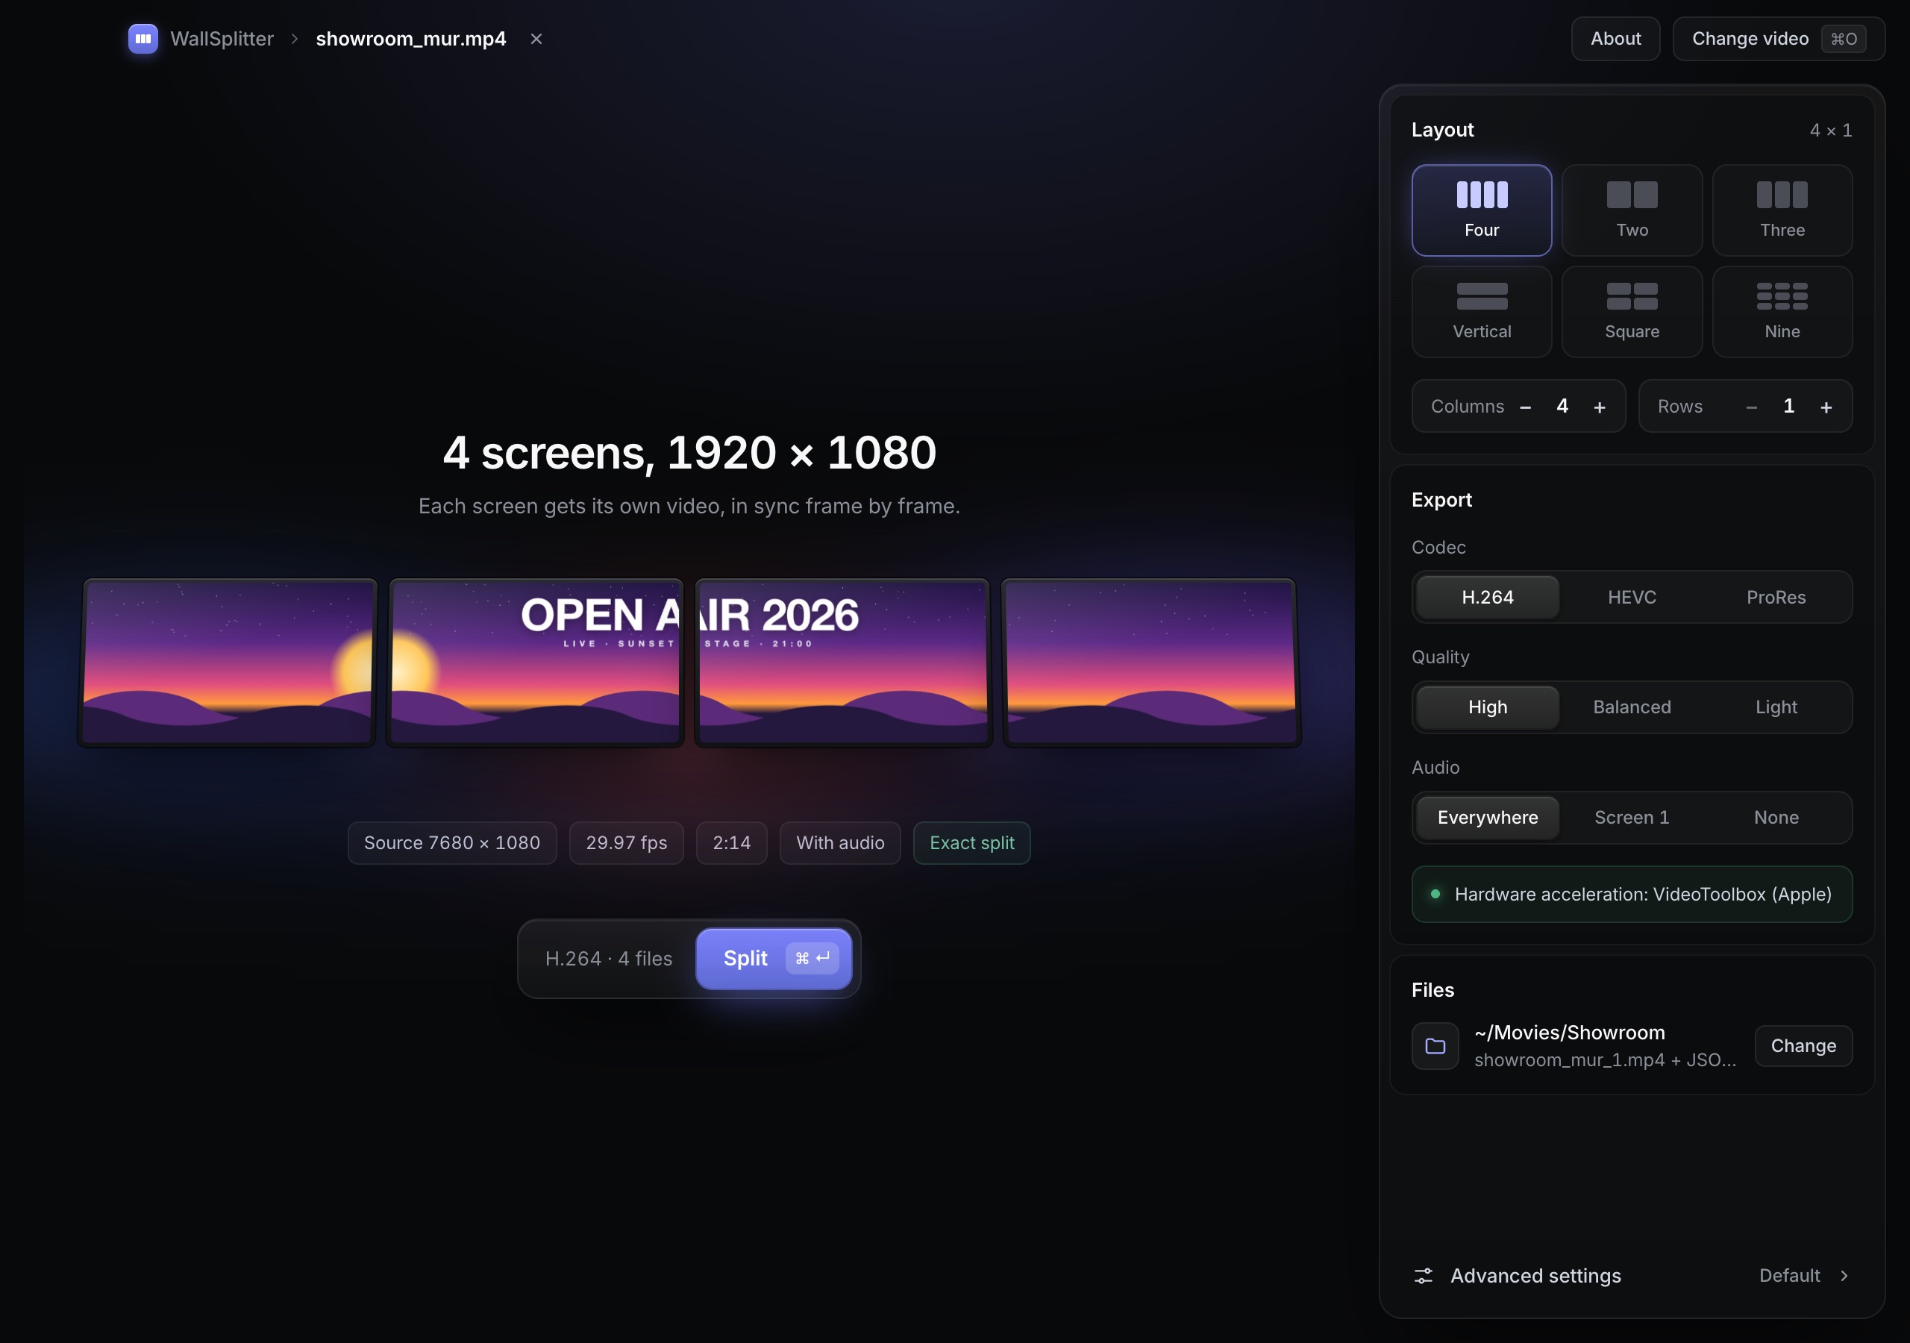Expand Advanced settings via Default chevron
This screenshot has width=1910, height=1343.
(1844, 1275)
